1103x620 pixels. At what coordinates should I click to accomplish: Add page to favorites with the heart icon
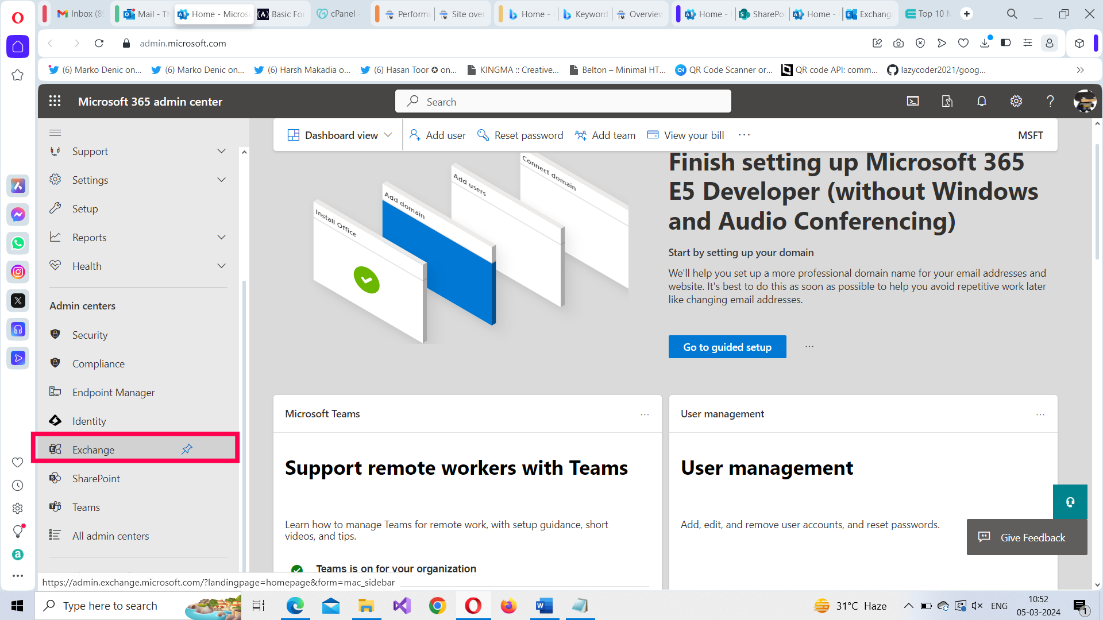pos(963,43)
